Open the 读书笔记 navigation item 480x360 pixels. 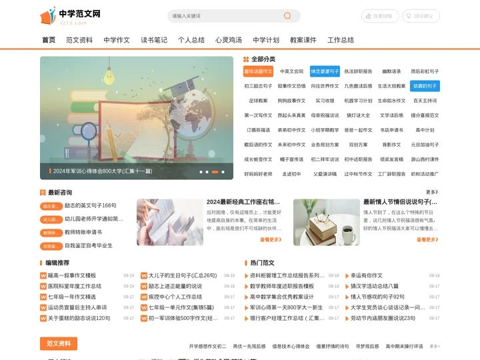click(x=154, y=40)
